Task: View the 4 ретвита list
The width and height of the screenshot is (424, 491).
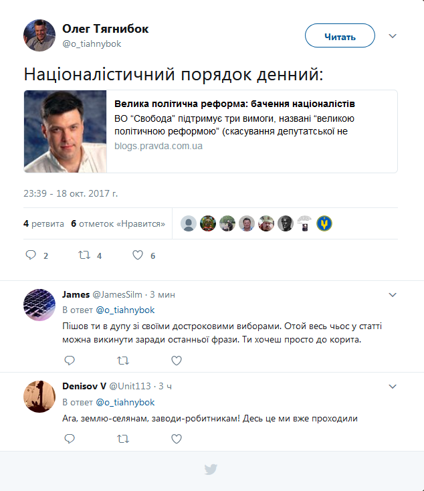Action: [x=43, y=223]
